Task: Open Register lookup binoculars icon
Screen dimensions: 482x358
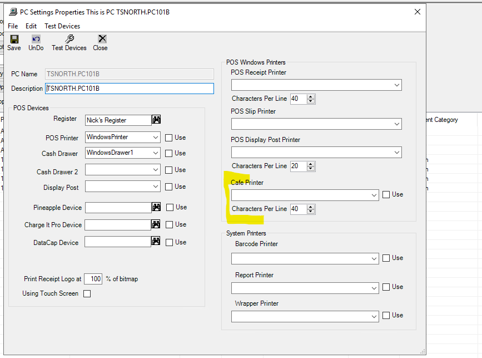Action: point(156,120)
